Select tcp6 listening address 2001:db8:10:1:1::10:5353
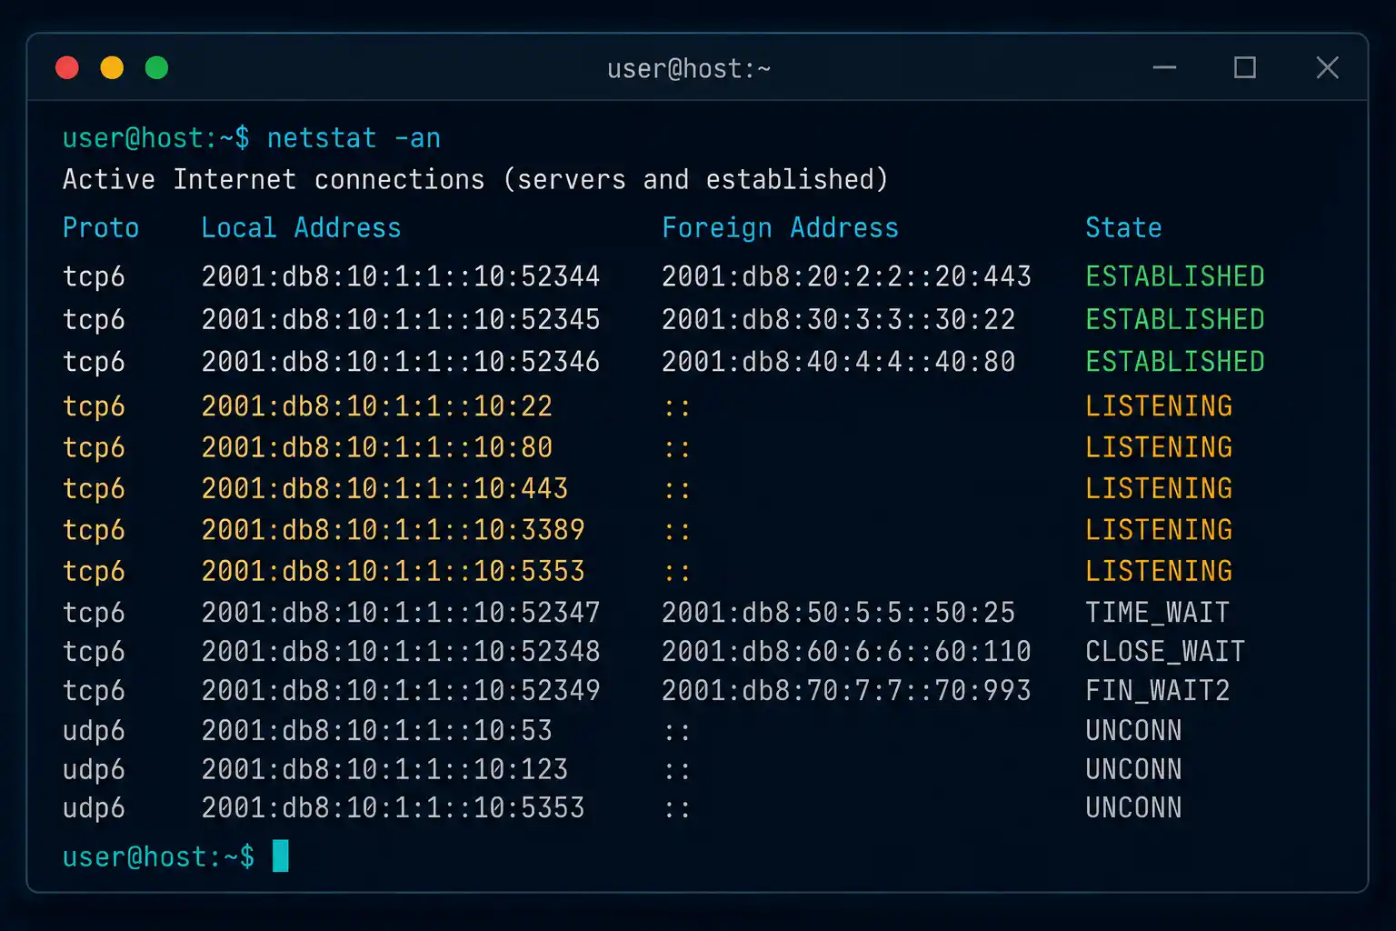The image size is (1396, 931). tap(393, 572)
